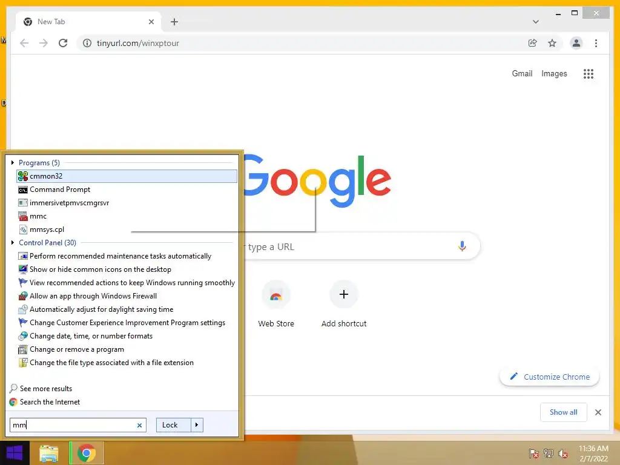Viewport: 620px width, 465px height.
Task: Collapse the Programs (5) group
Action: pos(13,162)
